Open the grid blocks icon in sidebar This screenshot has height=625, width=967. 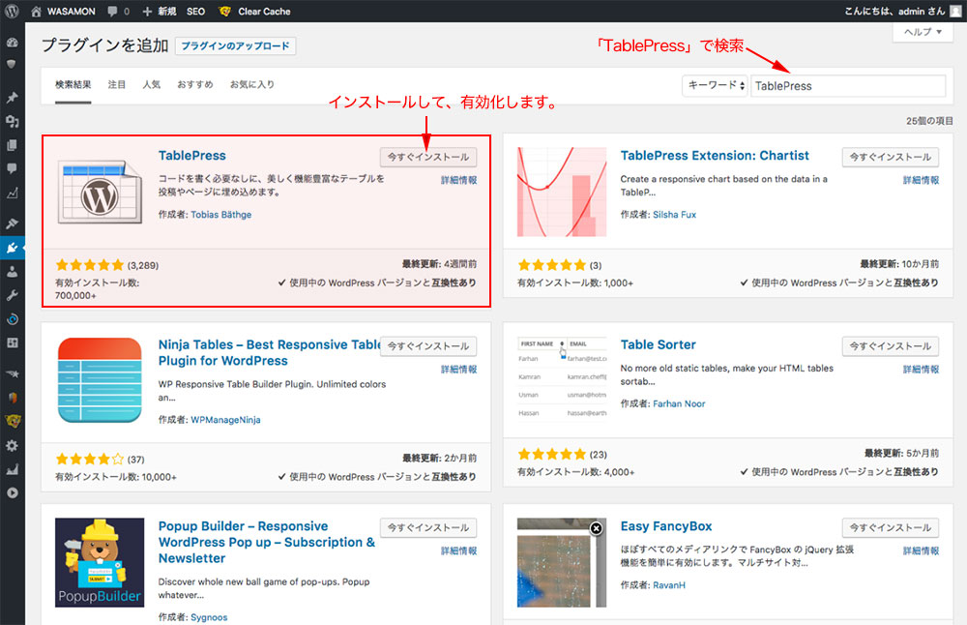[x=12, y=343]
